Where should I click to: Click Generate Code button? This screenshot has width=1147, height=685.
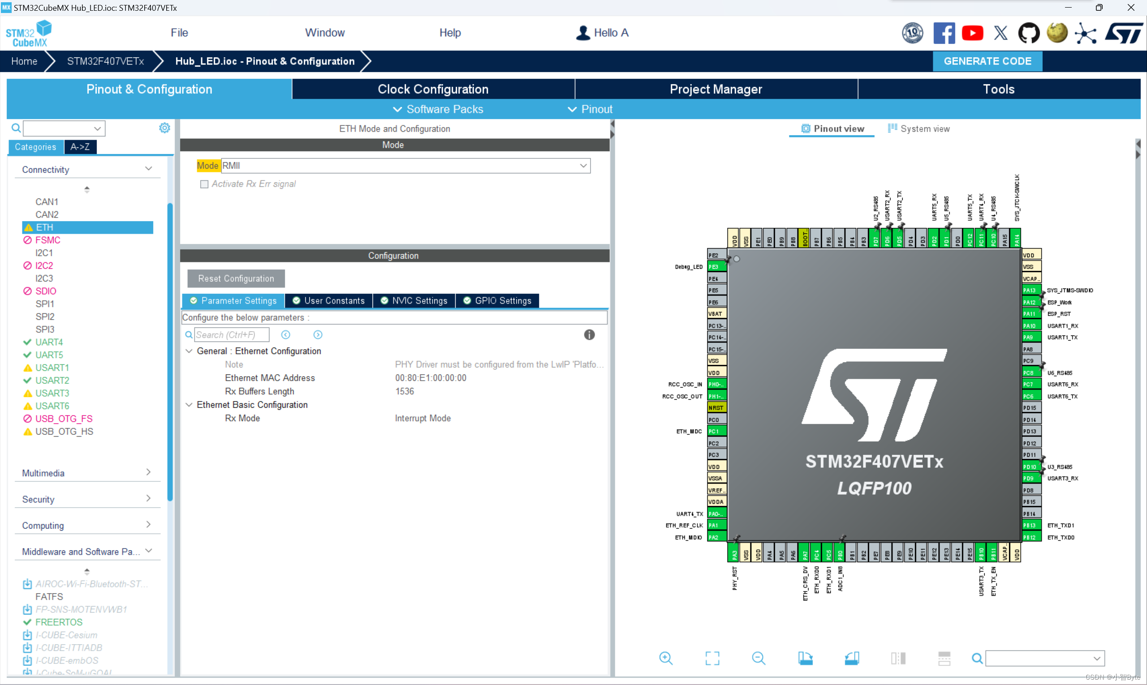pyautogui.click(x=986, y=60)
